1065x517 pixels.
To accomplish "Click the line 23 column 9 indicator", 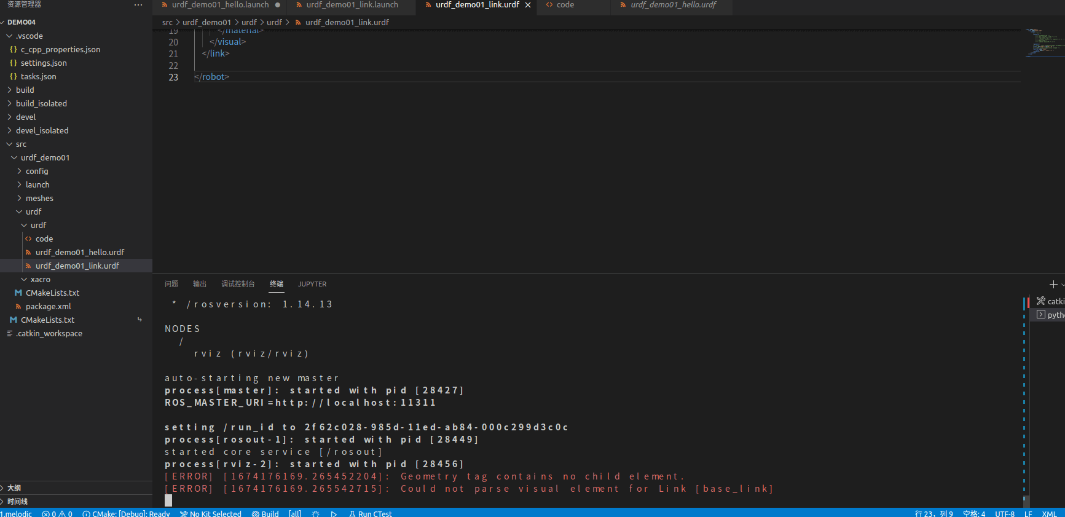I will [x=933, y=513].
